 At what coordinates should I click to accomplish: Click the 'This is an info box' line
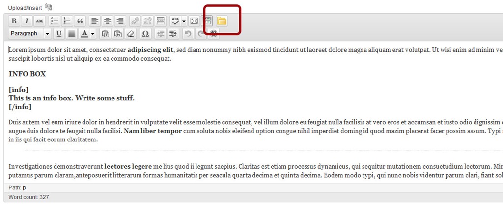tap(72, 98)
